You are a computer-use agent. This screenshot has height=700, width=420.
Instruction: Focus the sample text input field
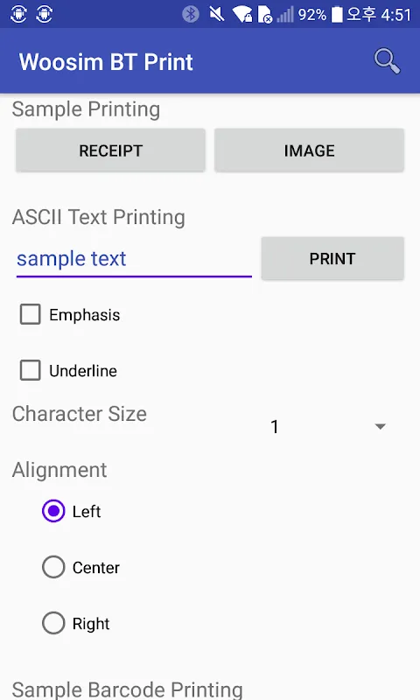(134, 260)
